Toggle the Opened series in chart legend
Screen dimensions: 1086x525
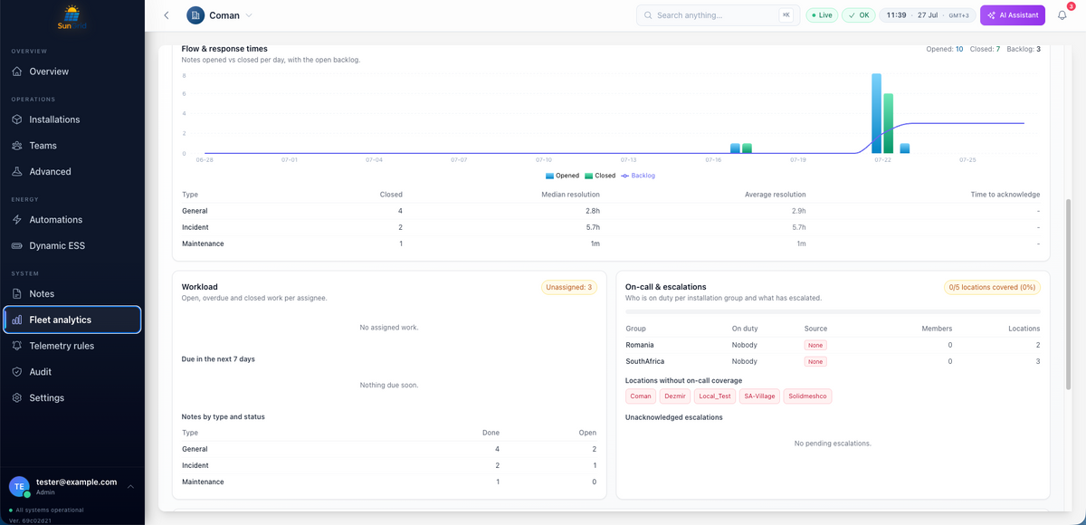click(562, 176)
